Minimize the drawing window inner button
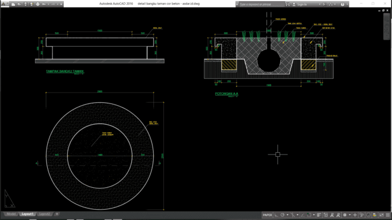The height and width of the screenshot is (220, 392). tap(379, 10)
